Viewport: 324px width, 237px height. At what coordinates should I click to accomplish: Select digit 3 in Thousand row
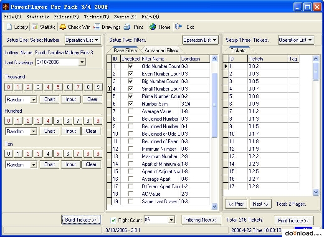coord(38,87)
